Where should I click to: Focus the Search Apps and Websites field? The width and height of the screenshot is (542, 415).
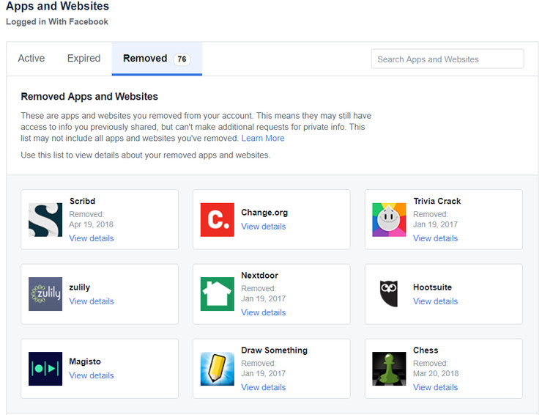click(448, 59)
